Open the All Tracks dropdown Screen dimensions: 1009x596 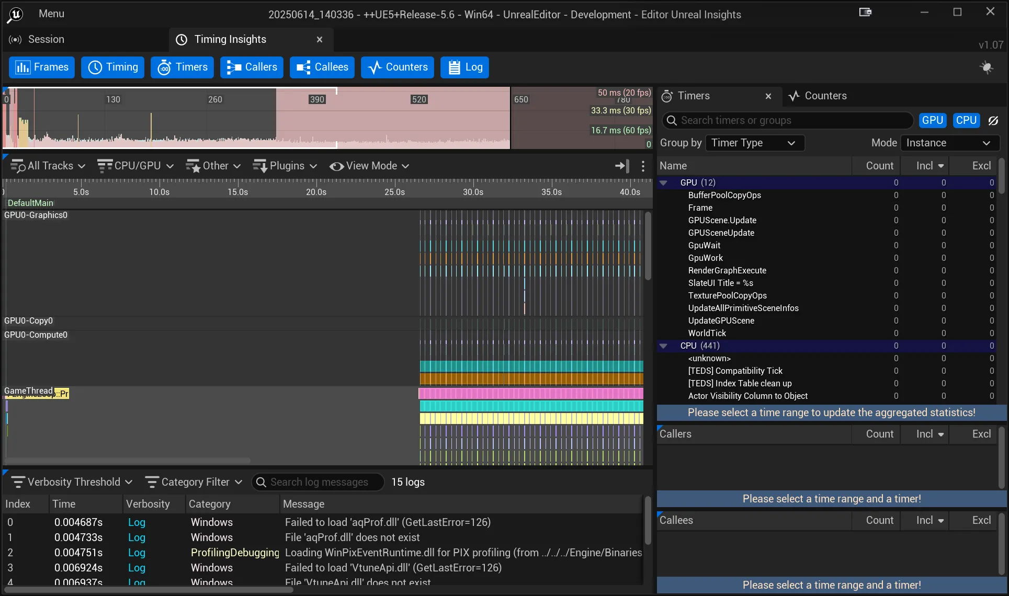48,166
